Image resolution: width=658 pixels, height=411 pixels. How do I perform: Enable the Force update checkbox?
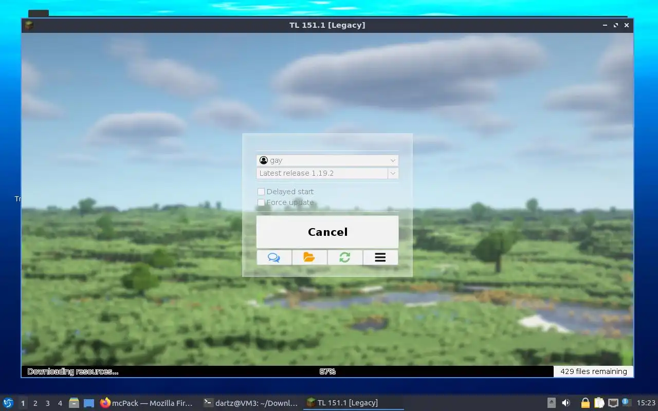pyautogui.click(x=261, y=202)
